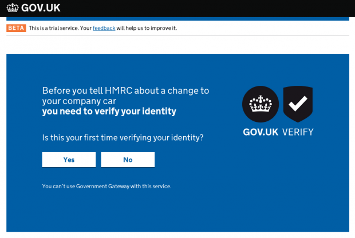Click 'Before you tell HMRC about a change' text

coord(125,96)
